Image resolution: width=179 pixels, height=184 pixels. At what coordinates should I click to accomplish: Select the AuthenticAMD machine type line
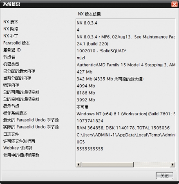pyautogui.click(x=126, y=65)
